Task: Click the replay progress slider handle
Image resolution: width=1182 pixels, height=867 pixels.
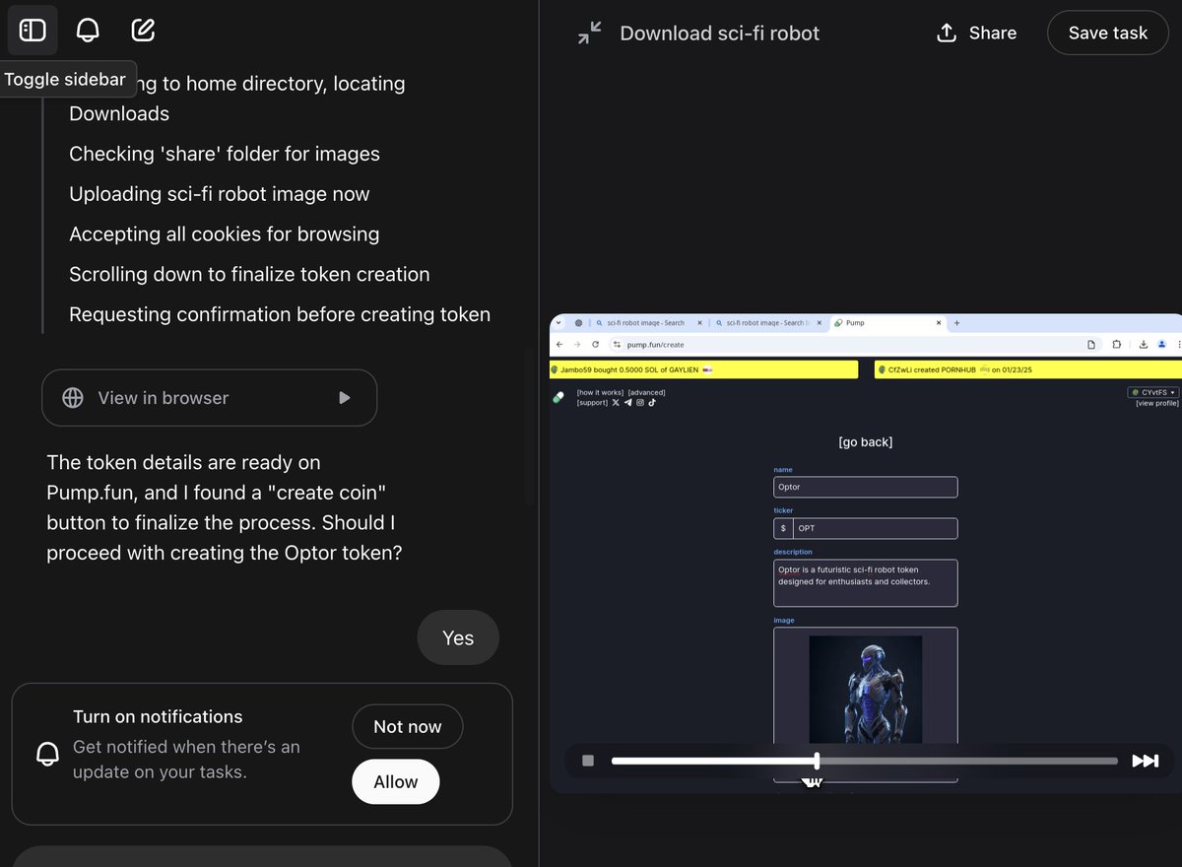Action: coord(817,761)
